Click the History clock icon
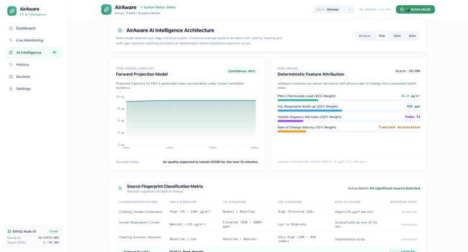The image size is (468, 252). [x=11, y=64]
